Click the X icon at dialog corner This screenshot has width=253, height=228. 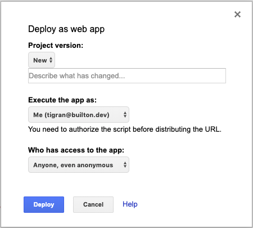coord(237,14)
